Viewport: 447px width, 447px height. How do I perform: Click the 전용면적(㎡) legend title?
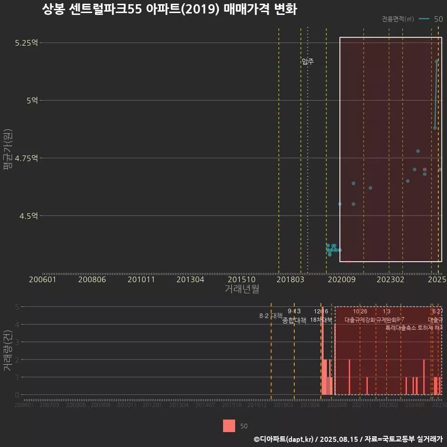click(x=398, y=19)
